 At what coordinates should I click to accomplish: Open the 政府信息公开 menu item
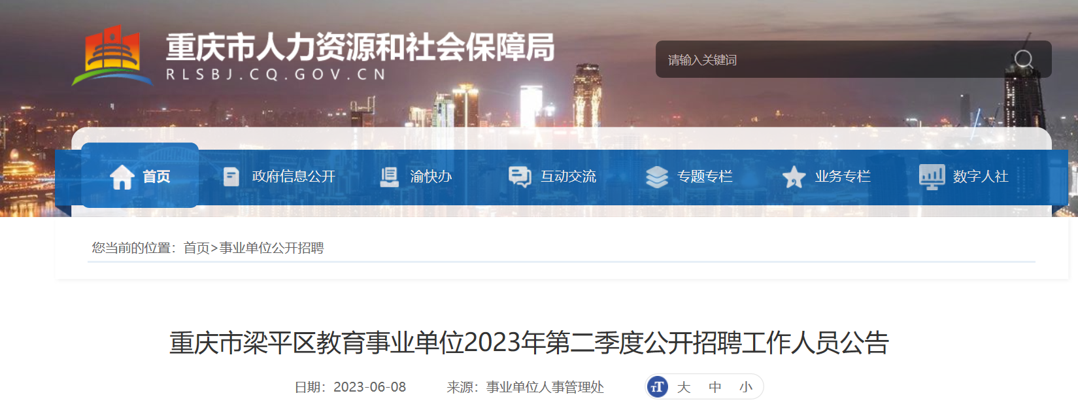pos(294,177)
